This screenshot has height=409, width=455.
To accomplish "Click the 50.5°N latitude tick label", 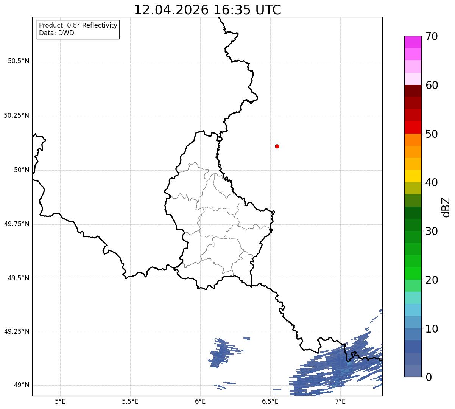I will coord(19,61).
